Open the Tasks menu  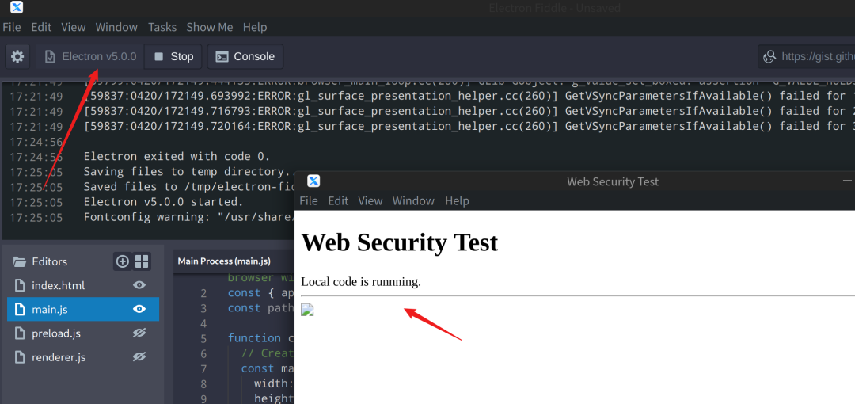[x=162, y=27]
